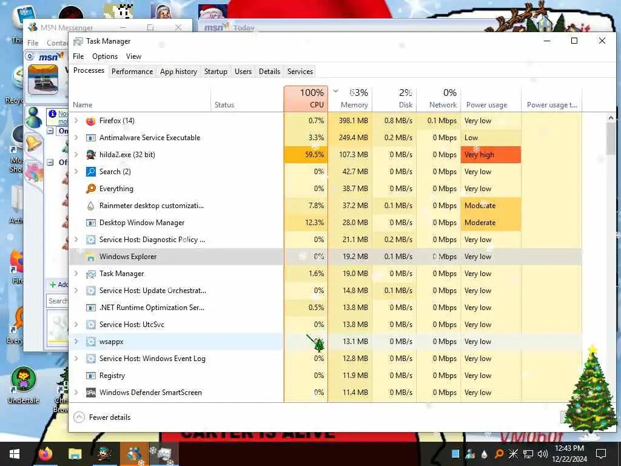Open the notification center icon

[601, 454]
